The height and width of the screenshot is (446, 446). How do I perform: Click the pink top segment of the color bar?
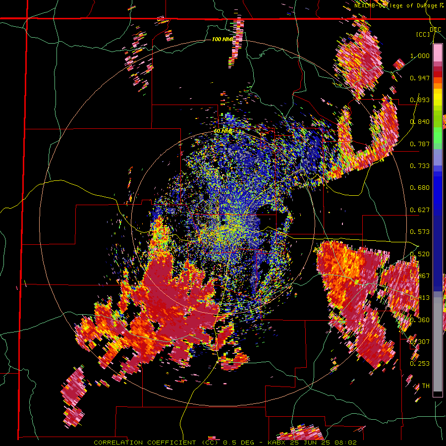coord(438,53)
